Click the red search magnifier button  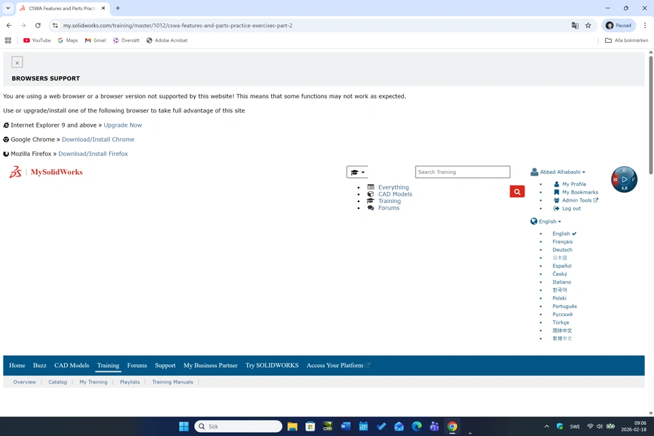point(517,191)
